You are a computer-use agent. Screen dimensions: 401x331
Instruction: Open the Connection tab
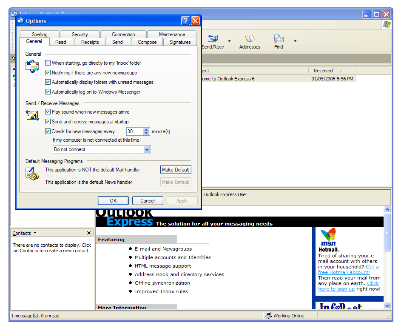pos(123,34)
